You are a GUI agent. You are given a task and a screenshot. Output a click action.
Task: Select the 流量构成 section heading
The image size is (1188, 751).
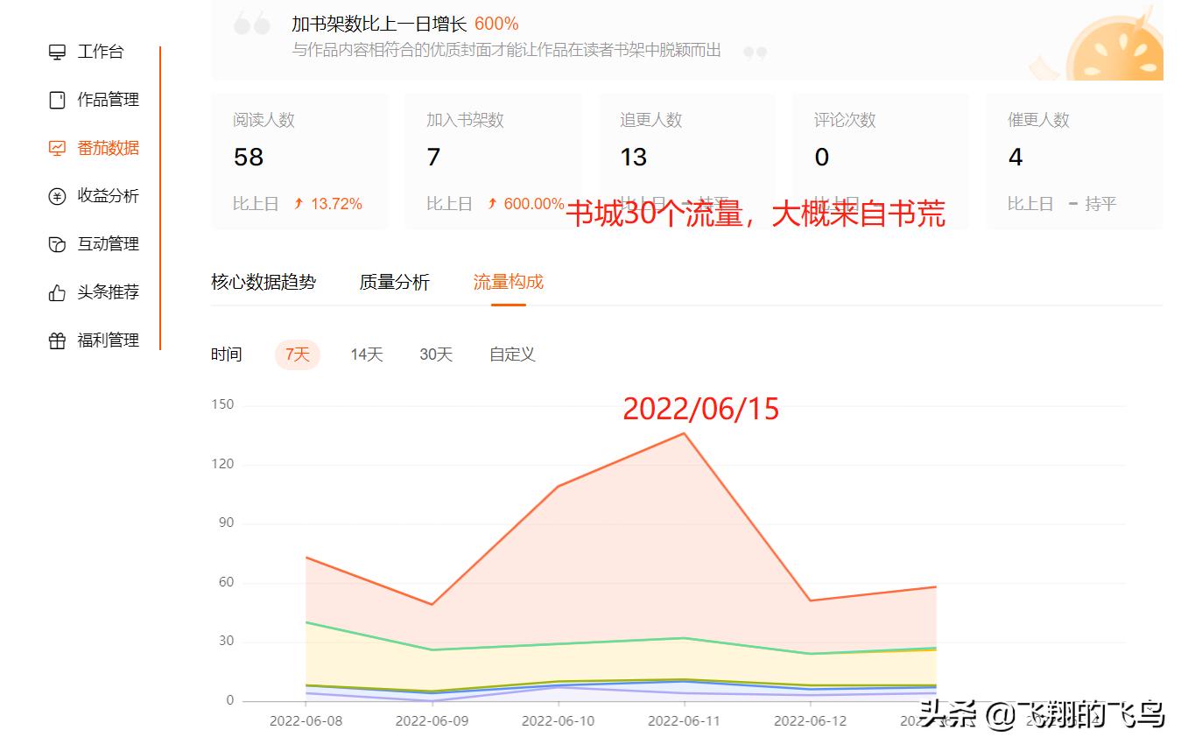[x=508, y=281]
